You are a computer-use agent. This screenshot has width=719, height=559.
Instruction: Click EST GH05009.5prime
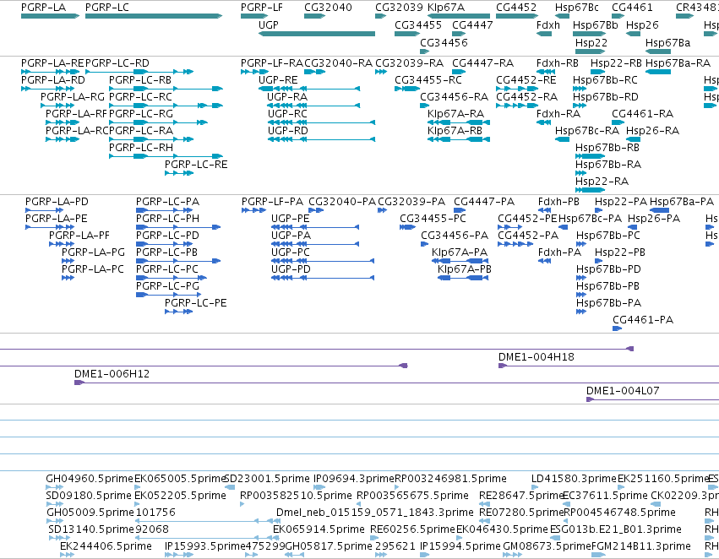[55, 521]
